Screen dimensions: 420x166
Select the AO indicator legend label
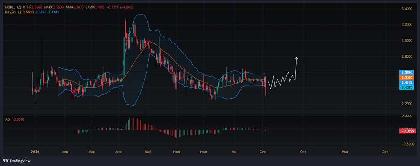click(7, 120)
